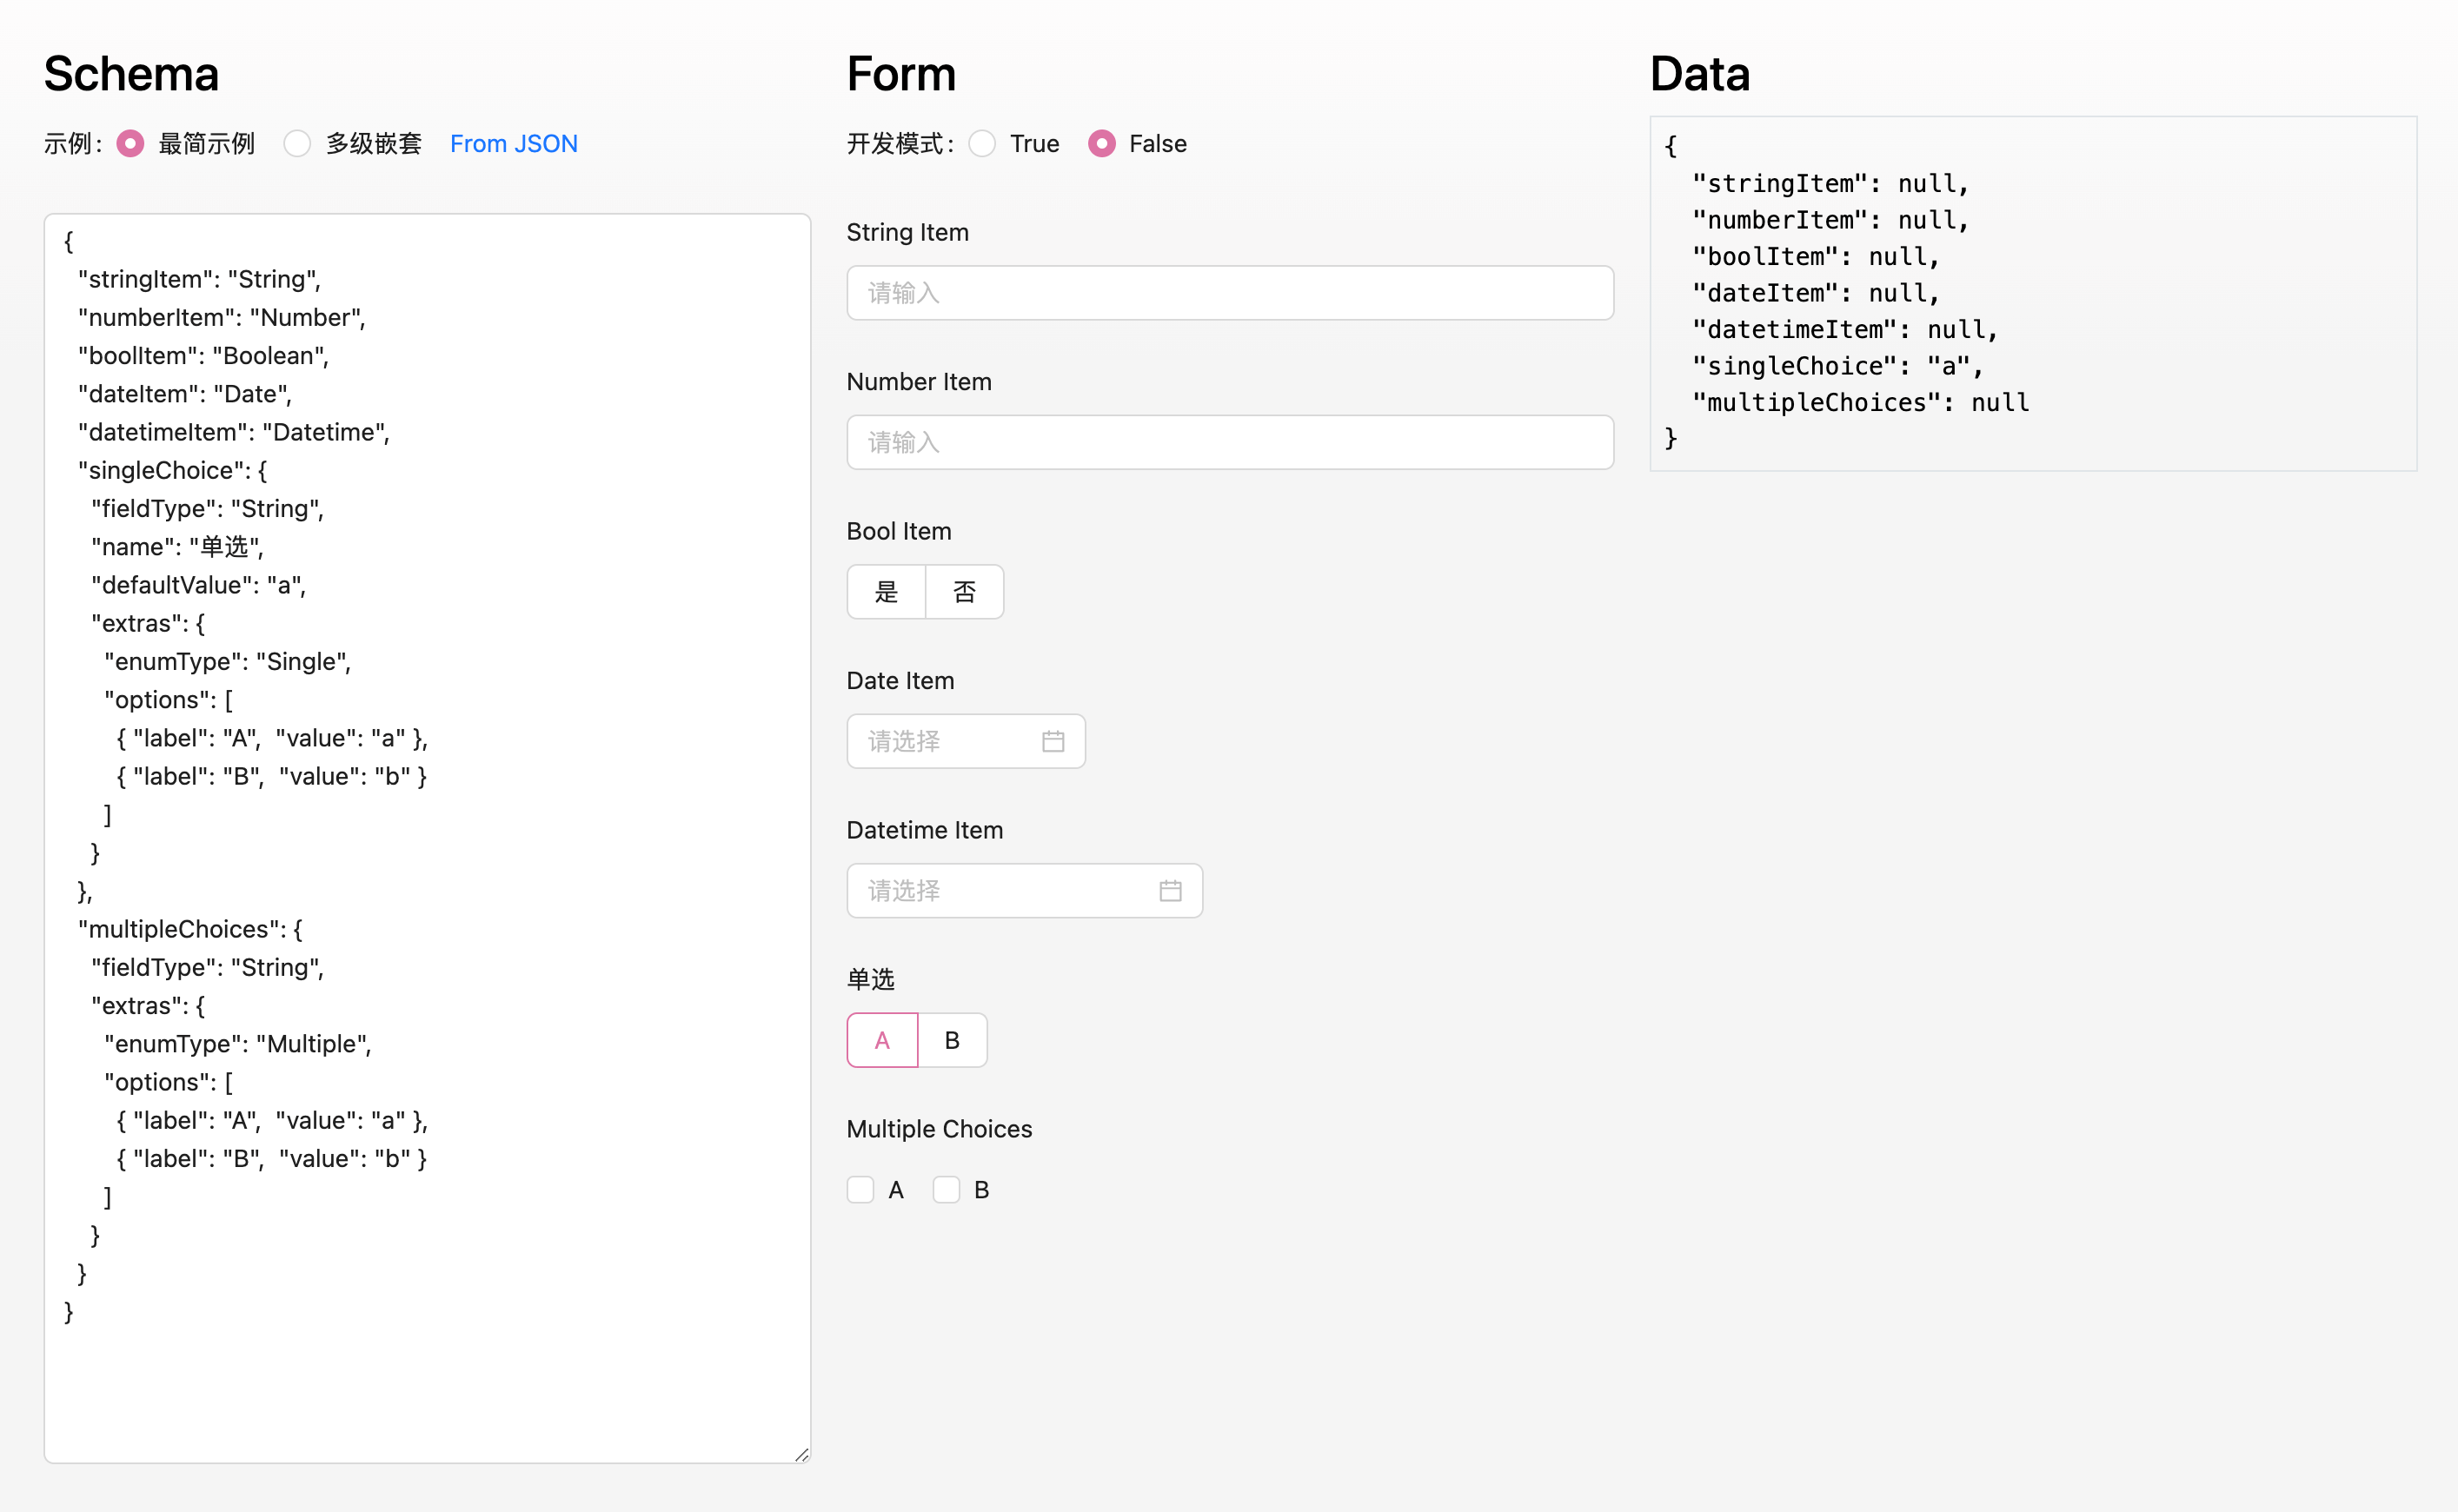The image size is (2458, 1512).
Task: Focus the String Item input field
Action: coord(1230,293)
